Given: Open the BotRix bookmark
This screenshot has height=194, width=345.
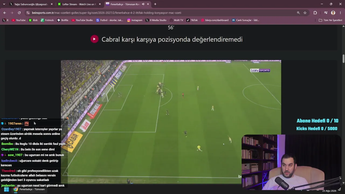Looking at the screenshot, I should click(x=63, y=20).
